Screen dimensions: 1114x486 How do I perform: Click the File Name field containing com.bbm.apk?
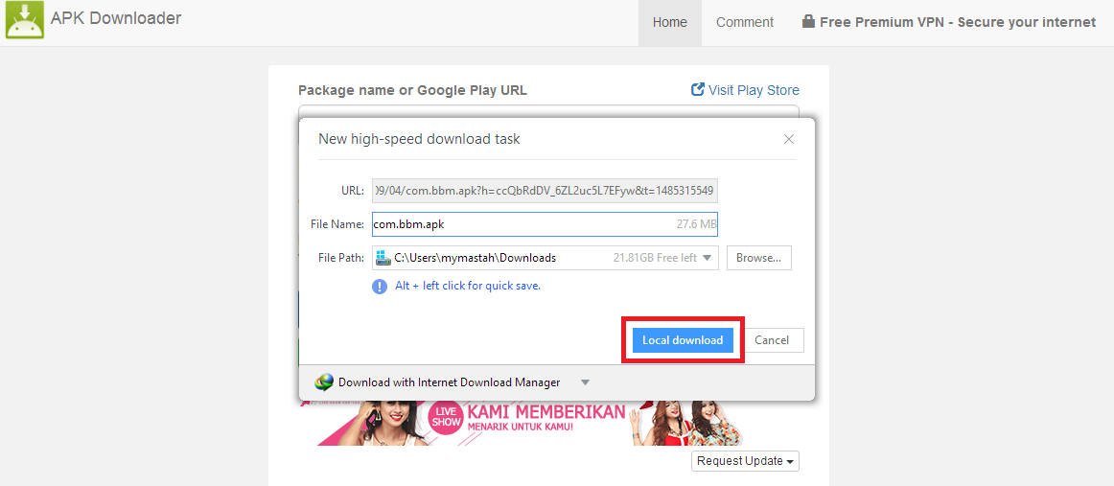(x=545, y=223)
